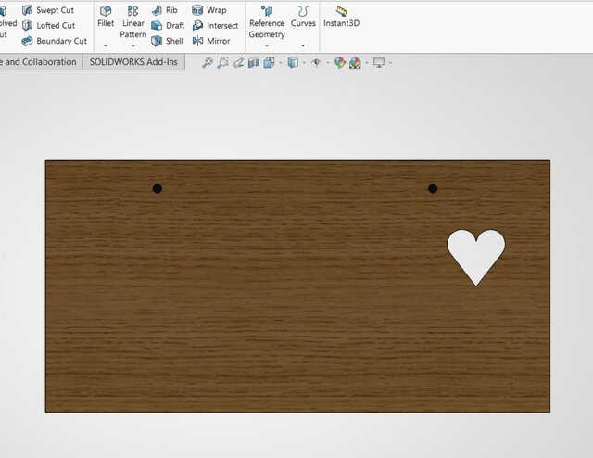The width and height of the screenshot is (593, 458).
Task: Click the heart-shaped cutout on the board
Action: pos(476,252)
